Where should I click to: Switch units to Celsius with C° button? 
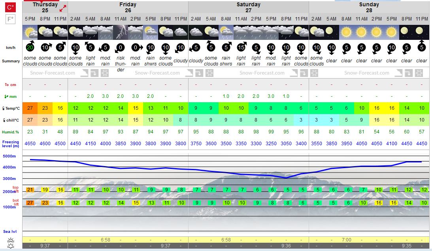(10, 7)
